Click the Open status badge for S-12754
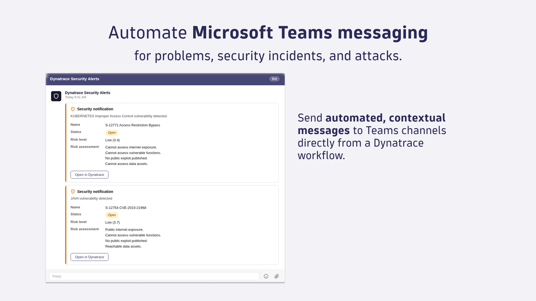 (112, 215)
